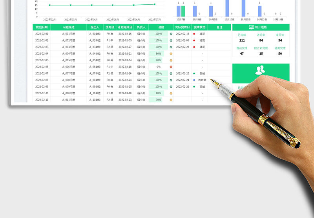Click the 完成状态 column header
314x218 pixels.
[x=199, y=27]
